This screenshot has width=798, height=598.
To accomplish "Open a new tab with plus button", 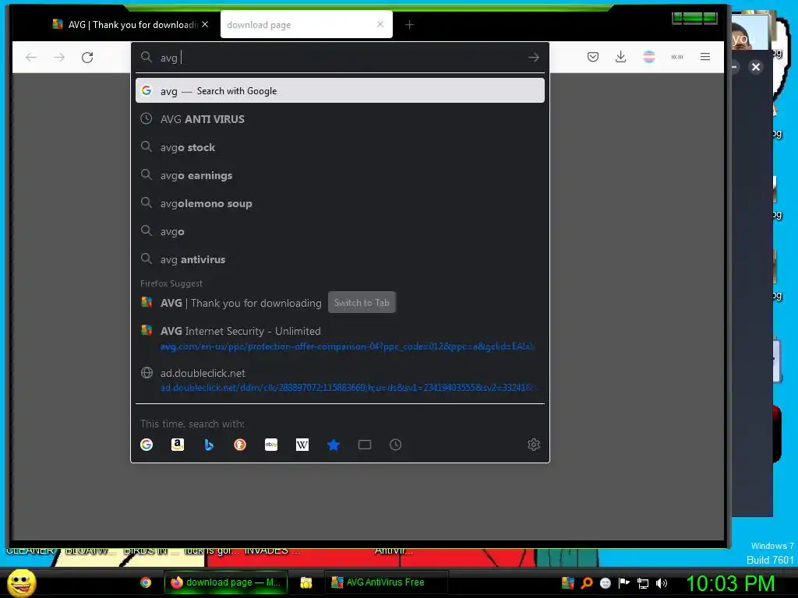I will click(410, 25).
